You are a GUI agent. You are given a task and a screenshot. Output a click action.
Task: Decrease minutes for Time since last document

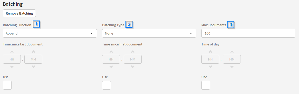tap(33, 67)
